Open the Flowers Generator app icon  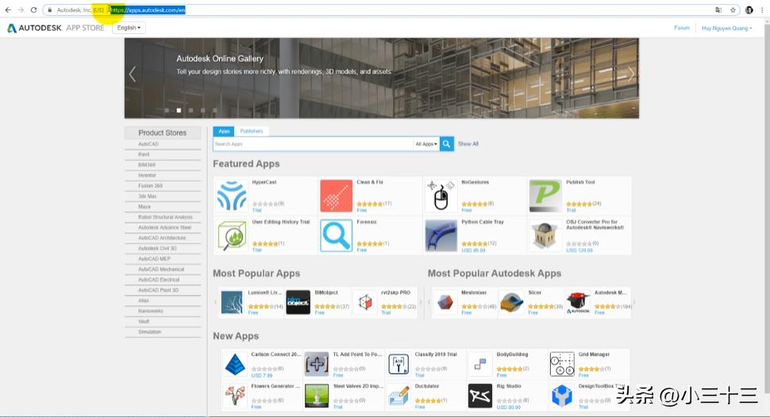(235, 396)
